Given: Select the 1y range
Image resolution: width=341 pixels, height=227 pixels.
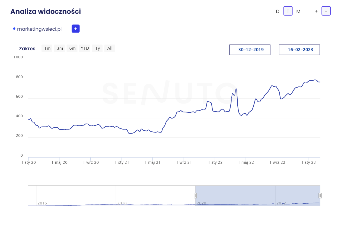Looking at the screenshot, I should pyautogui.click(x=98, y=48).
